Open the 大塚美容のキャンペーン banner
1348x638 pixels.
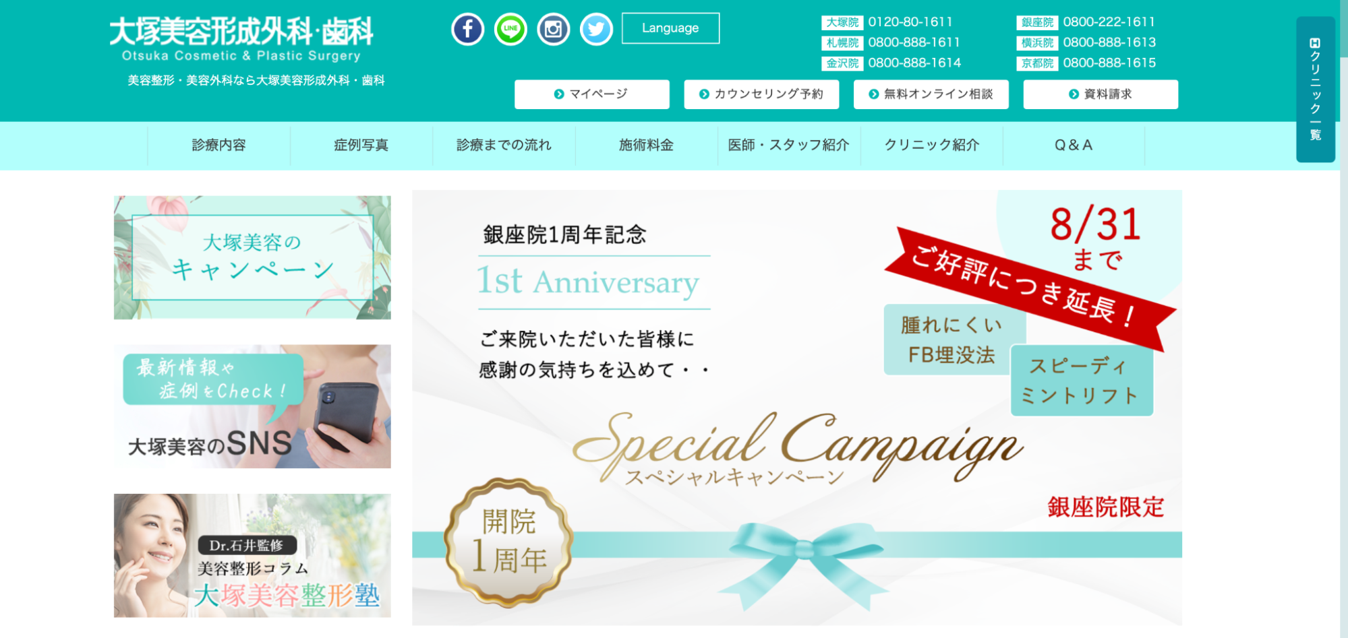(252, 257)
